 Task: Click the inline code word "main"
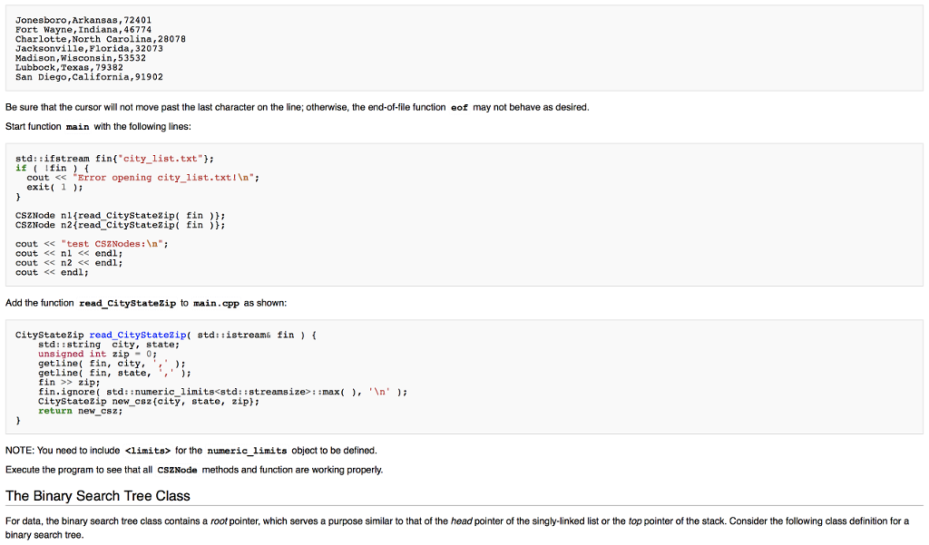click(x=78, y=127)
